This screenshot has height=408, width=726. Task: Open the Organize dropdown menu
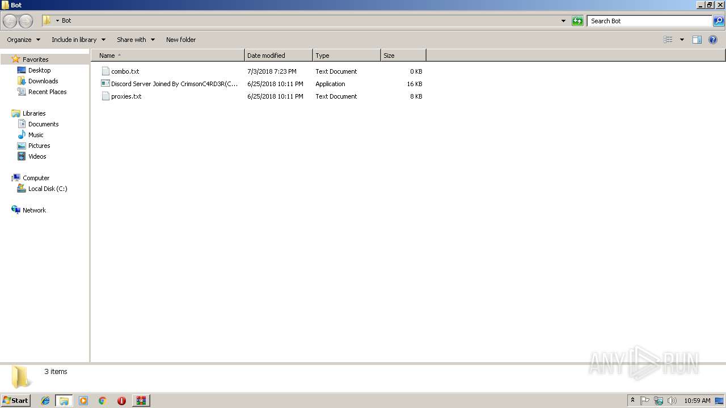click(x=24, y=40)
